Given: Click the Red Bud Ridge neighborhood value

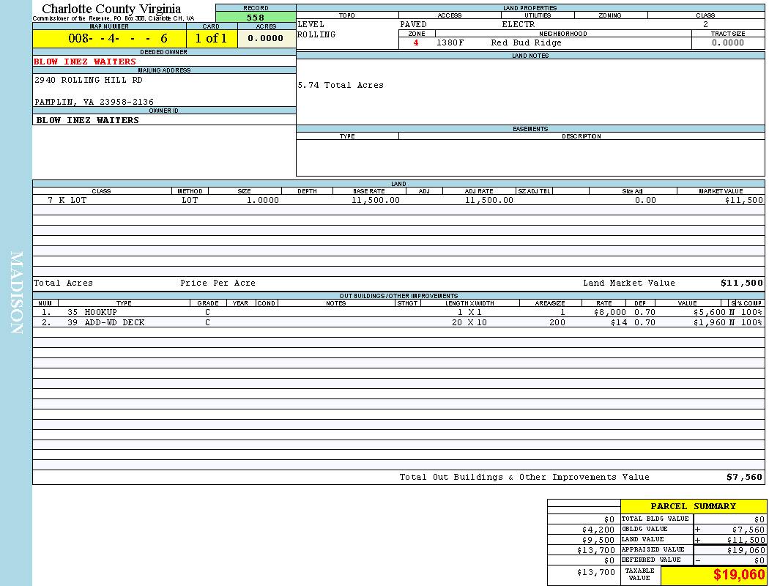Looking at the screenshot, I should point(526,42).
